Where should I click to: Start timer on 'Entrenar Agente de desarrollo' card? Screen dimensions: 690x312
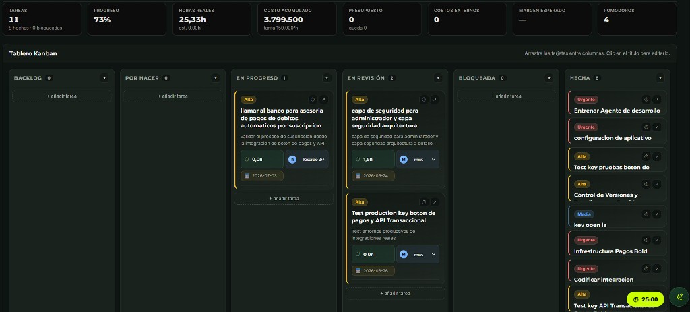point(646,100)
